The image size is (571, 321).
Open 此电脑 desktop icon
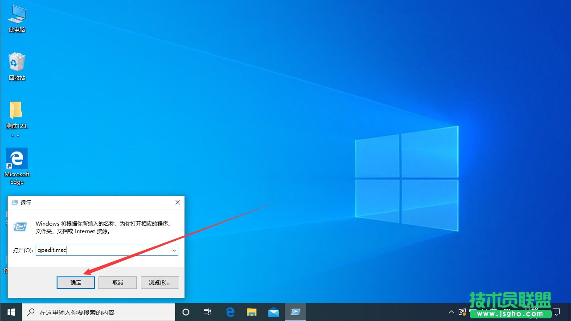[x=16, y=17]
